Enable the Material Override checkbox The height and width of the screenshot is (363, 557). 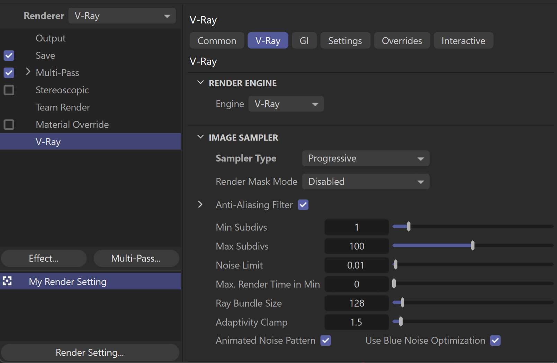[9, 125]
